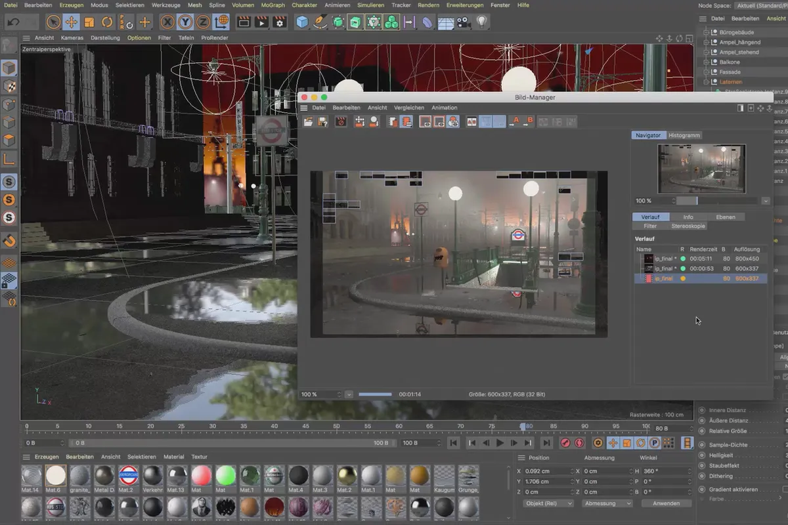This screenshot has height=525, width=788.
Task: Click the set as A comparison icon
Action: coord(515,121)
